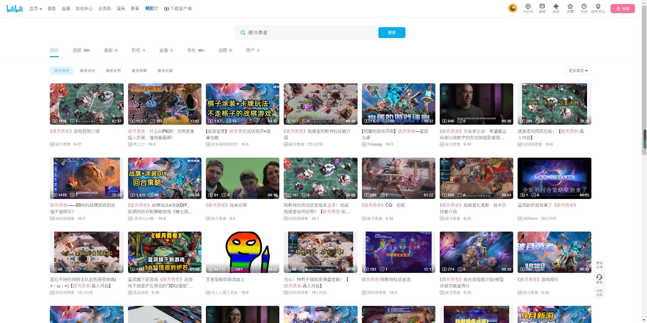Open the MOONBREAKER 全新的回合策略桌游来了 thumbnail
This screenshot has height=323, width=647.
click(x=554, y=178)
